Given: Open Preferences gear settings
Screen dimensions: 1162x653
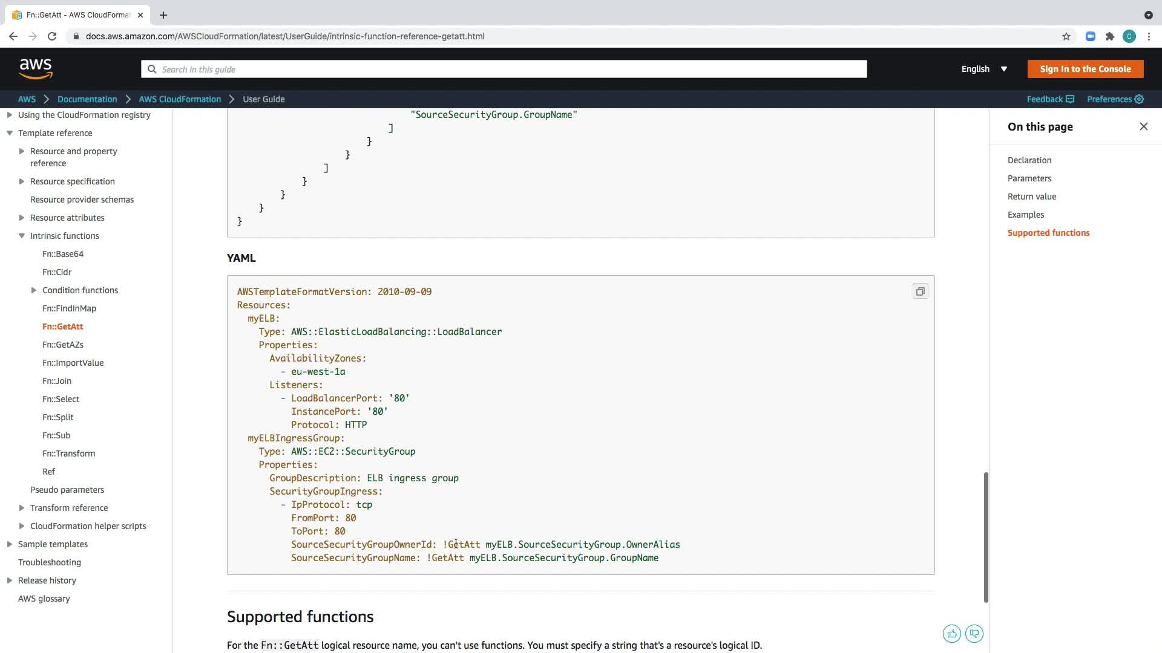Looking at the screenshot, I should (1115, 99).
